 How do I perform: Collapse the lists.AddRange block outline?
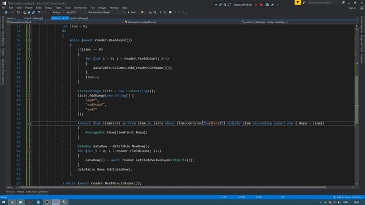(29, 96)
